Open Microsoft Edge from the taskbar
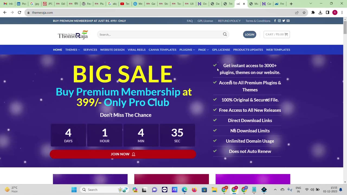Viewport: 347px width, 195px height. point(184,190)
